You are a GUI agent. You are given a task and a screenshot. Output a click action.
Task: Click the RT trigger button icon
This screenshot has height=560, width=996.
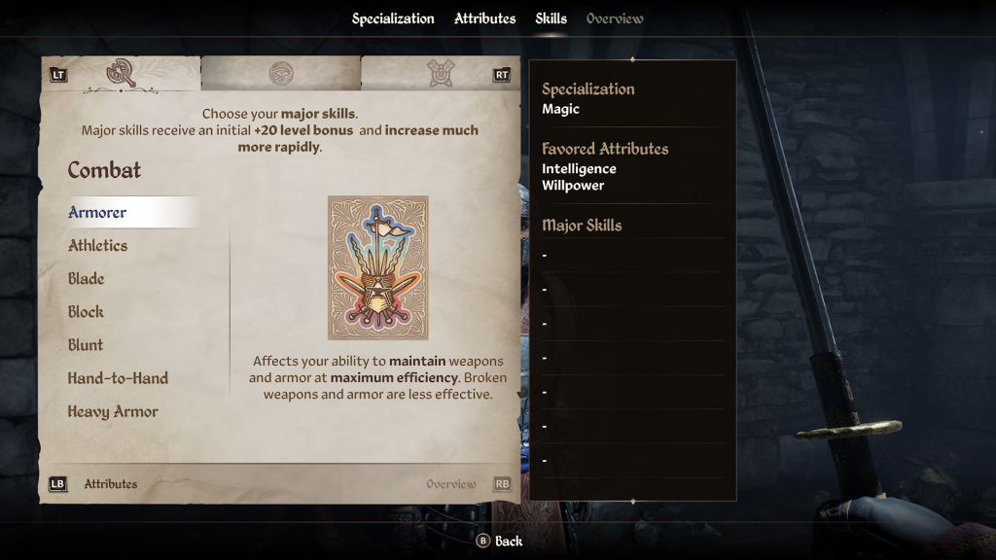(502, 75)
